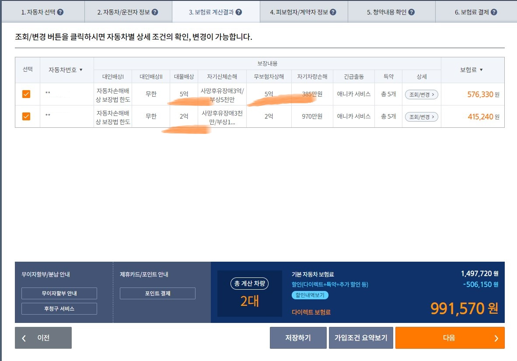Sort by 자동차번호 column arrow
This screenshot has height=361, width=517.
pyautogui.click(x=81, y=70)
